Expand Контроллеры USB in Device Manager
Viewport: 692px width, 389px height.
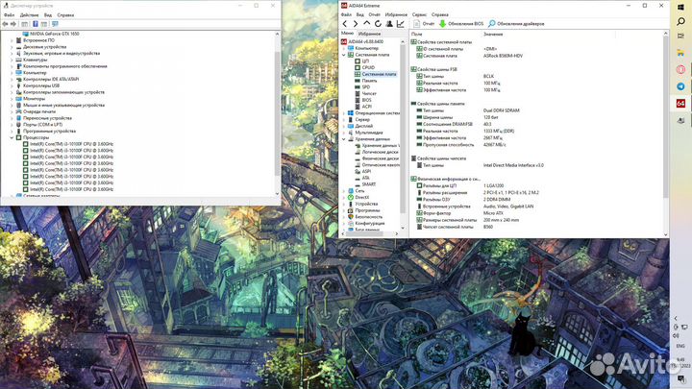pyautogui.click(x=12, y=85)
